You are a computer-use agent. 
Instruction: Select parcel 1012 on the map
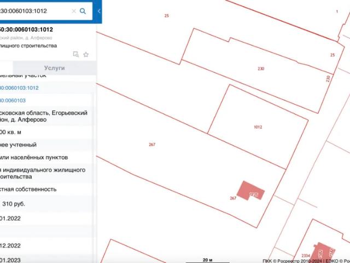point(258,127)
